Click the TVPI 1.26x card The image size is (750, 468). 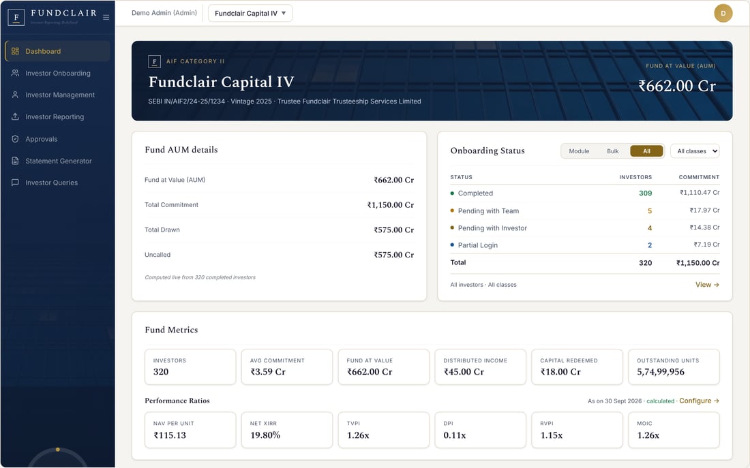pyautogui.click(x=384, y=430)
